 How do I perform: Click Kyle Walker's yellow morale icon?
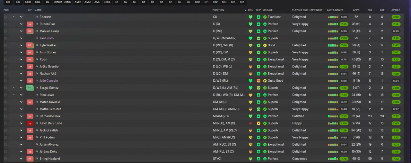pyautogui.click(x=265, y=45)
